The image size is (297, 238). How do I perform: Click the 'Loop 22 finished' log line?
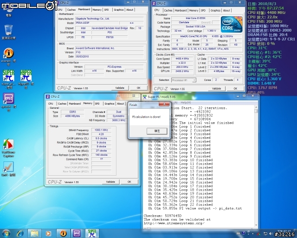click(x=181, y=205)
